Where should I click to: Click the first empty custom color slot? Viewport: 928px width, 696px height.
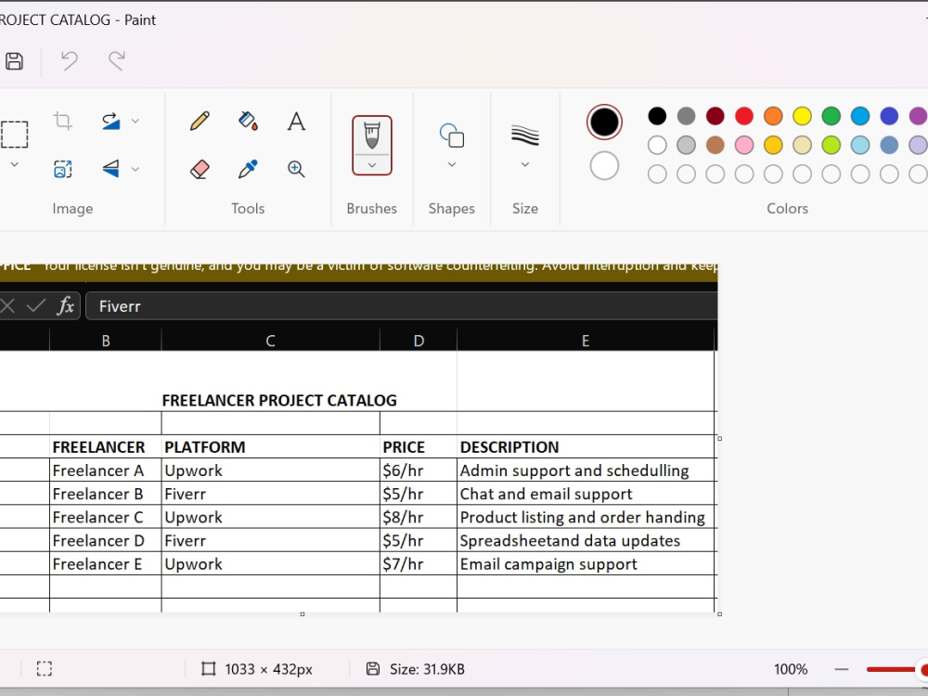(x=657, y=174)
